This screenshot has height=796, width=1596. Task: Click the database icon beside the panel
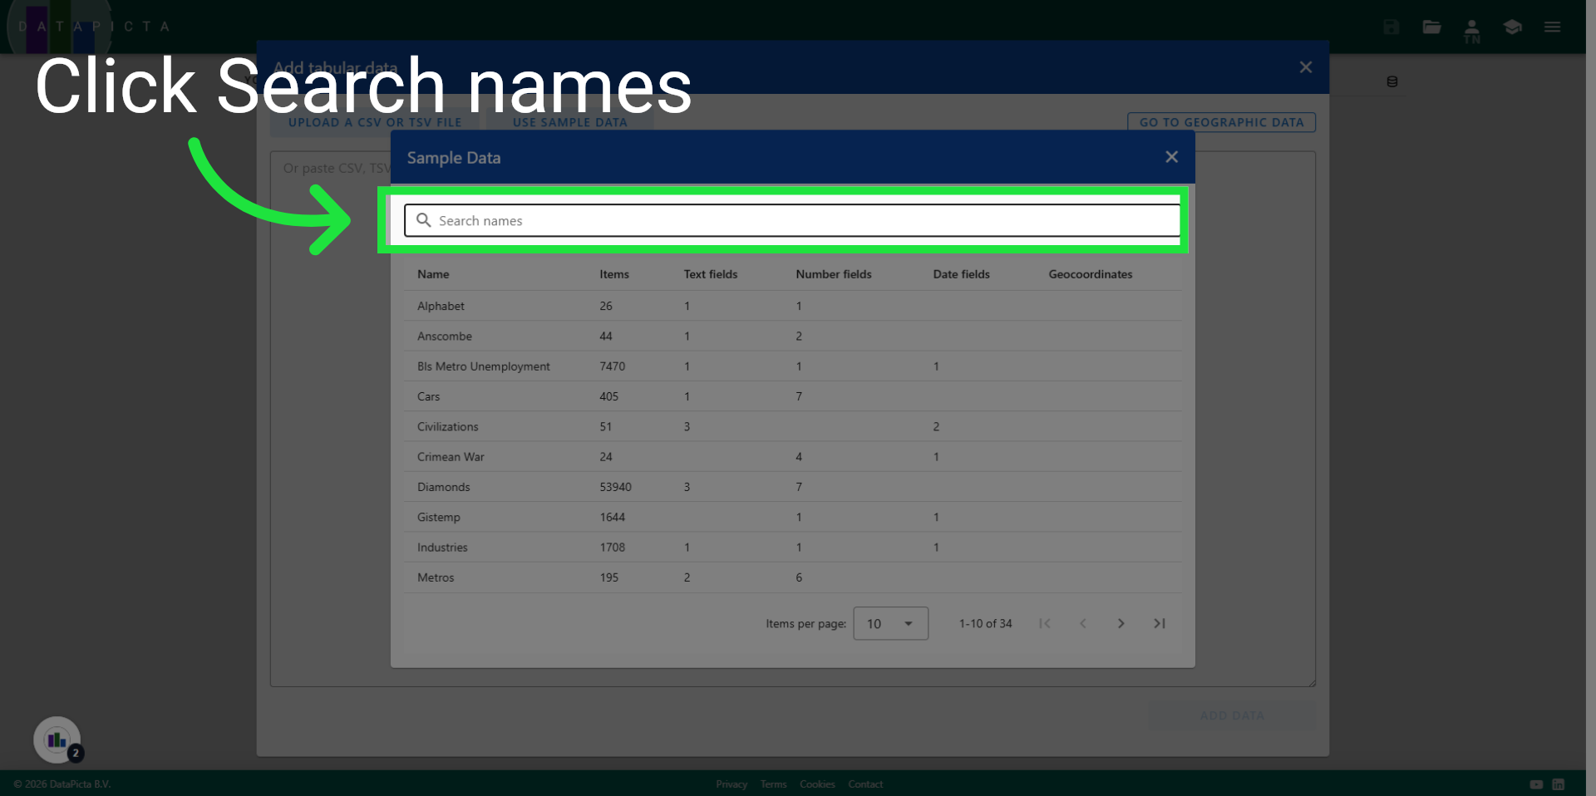click(x=1393, y=81)
